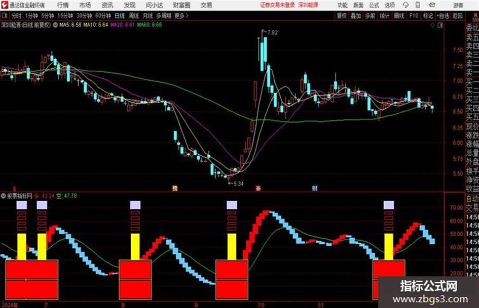Switch to the 30分钟 period tab
The height and width of the screenshot is (308, 479).
[x=84, y=16]
